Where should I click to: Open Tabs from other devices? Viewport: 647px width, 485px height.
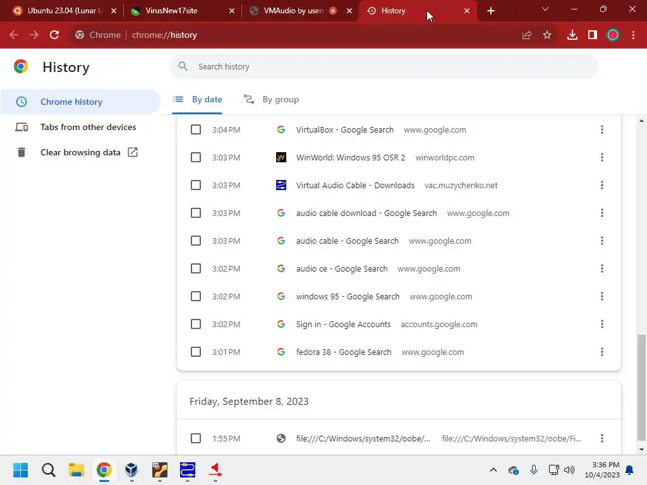click(x=80, y=127)
